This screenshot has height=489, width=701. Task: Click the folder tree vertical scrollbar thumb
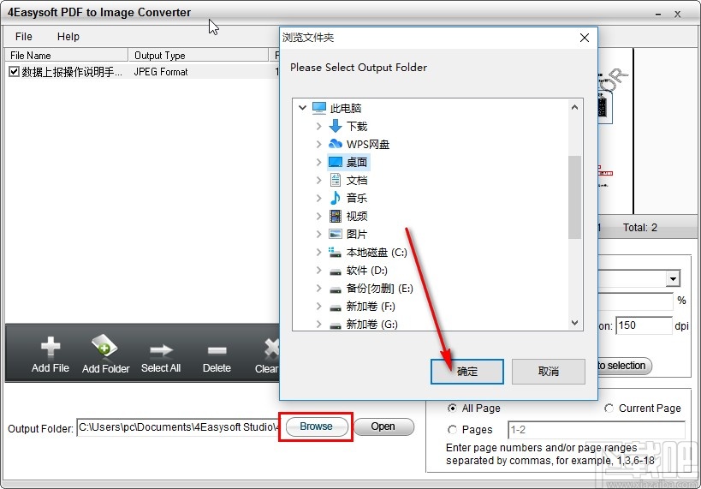575,197
